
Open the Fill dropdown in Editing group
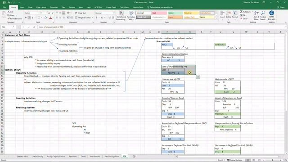pyautogui.click(x=243, y=15)
